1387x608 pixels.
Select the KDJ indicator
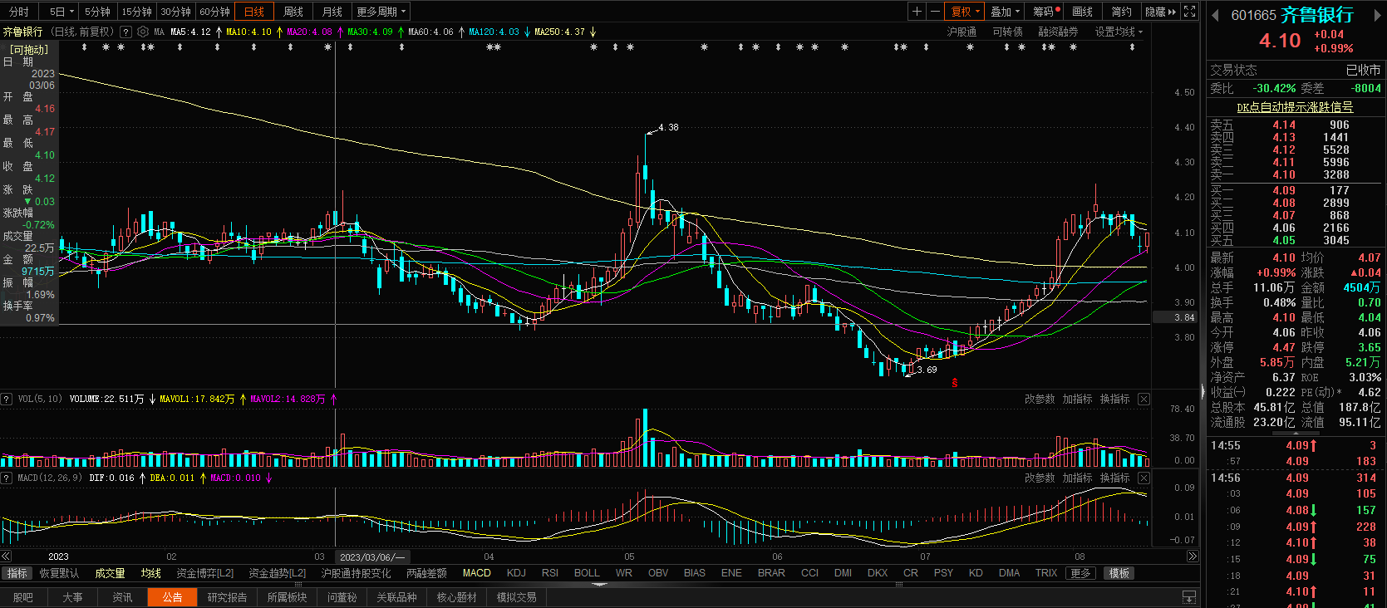[516, 573]
